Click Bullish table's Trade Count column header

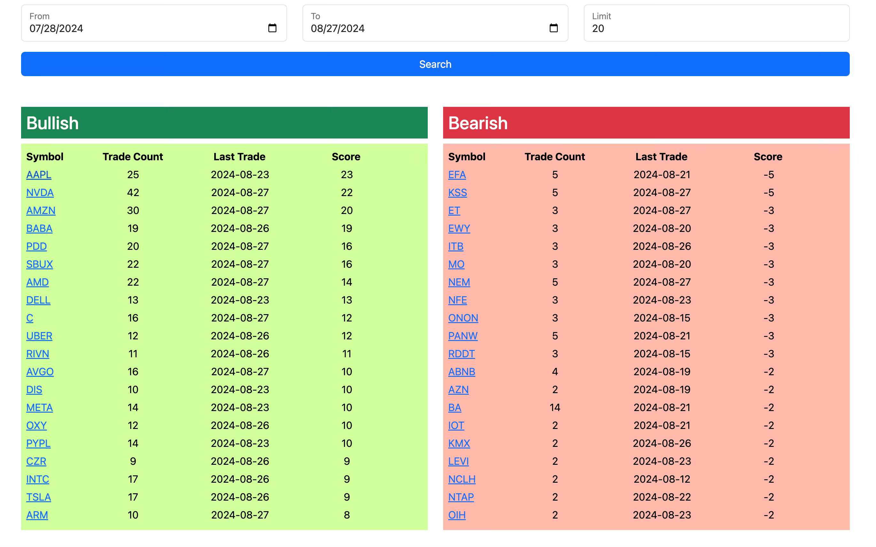[133, 157]
